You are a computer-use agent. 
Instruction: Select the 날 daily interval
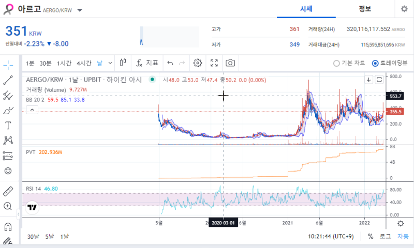pos(99,63)
